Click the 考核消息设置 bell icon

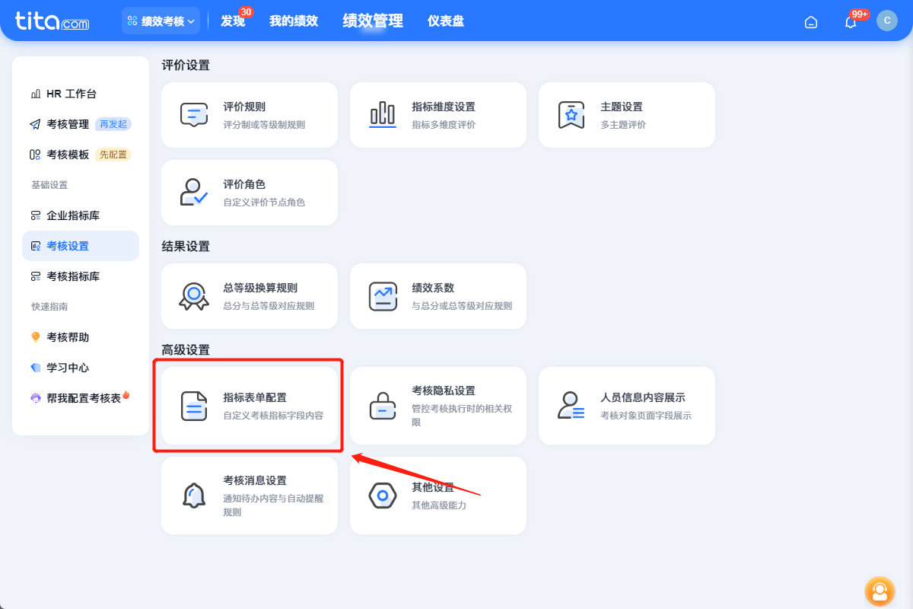click(193, 495)
